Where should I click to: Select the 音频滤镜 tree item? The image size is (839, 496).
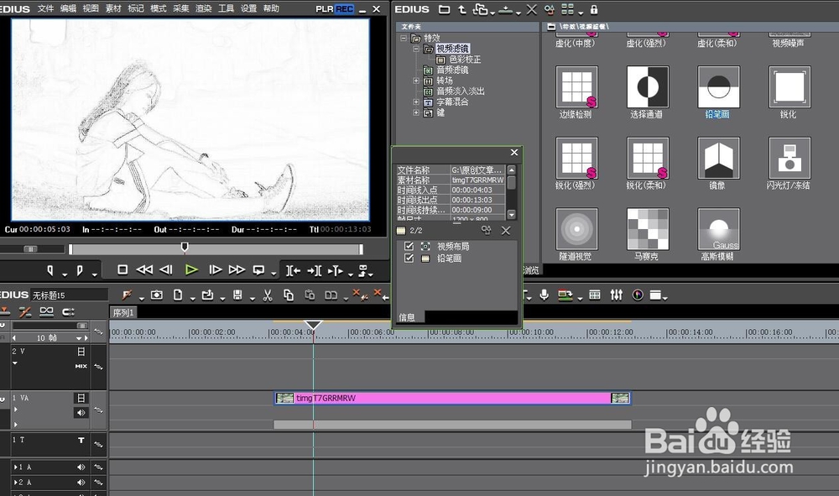click(452, 70)
